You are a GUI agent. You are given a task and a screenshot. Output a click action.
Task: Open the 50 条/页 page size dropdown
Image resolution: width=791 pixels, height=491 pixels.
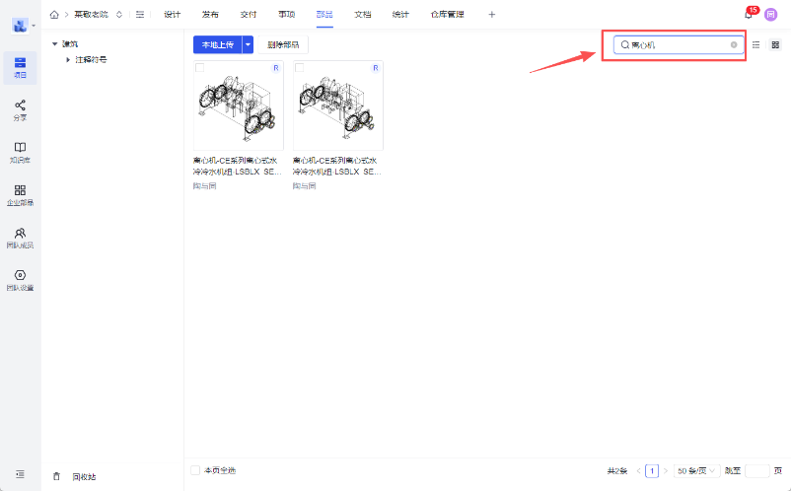coord(696,471)
